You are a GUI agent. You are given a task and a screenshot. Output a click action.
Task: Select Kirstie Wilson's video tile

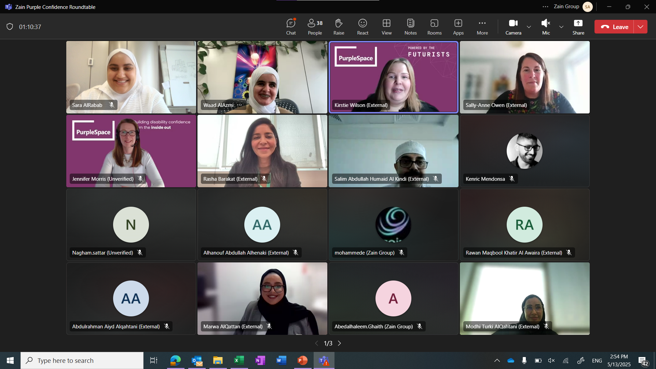click(394, 77)
